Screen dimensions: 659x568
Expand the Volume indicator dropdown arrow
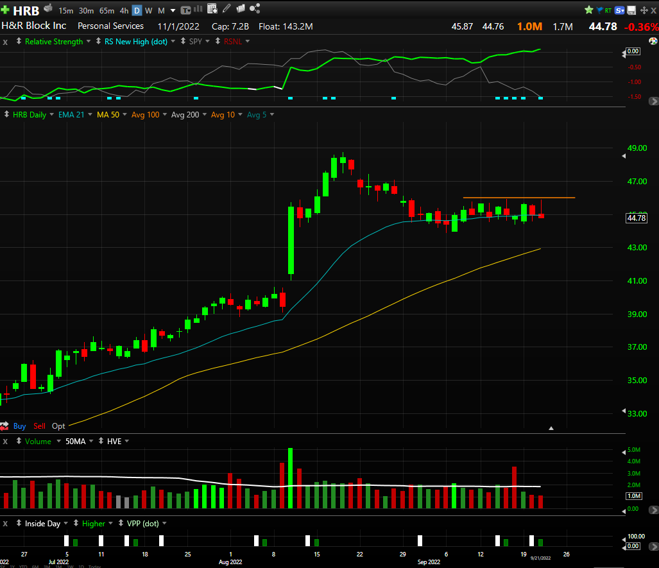click(59, 441)
